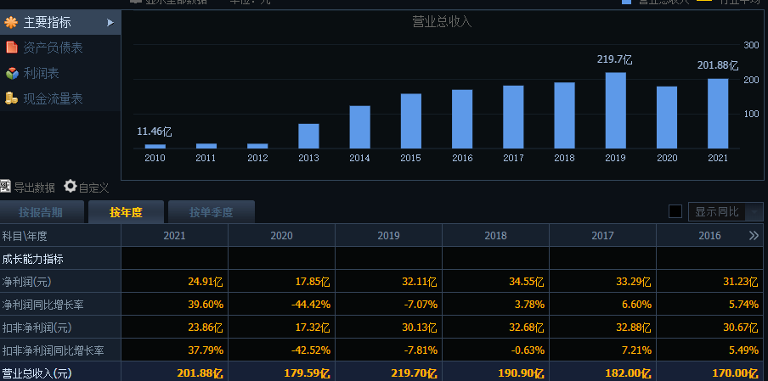Switch to 按单季度 tab
The image size is (768, 381).
211,212
